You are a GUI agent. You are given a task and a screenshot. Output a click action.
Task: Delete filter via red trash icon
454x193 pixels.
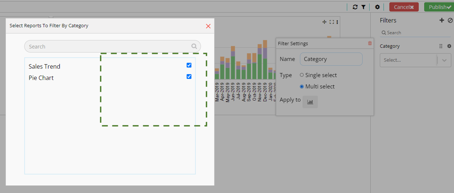(370, 43)
